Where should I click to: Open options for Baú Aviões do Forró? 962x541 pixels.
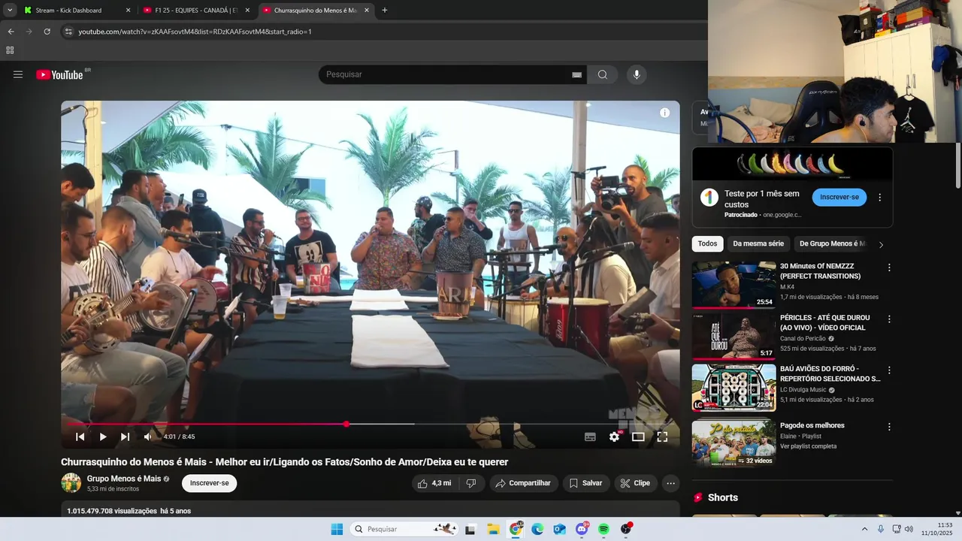[889, 370]
